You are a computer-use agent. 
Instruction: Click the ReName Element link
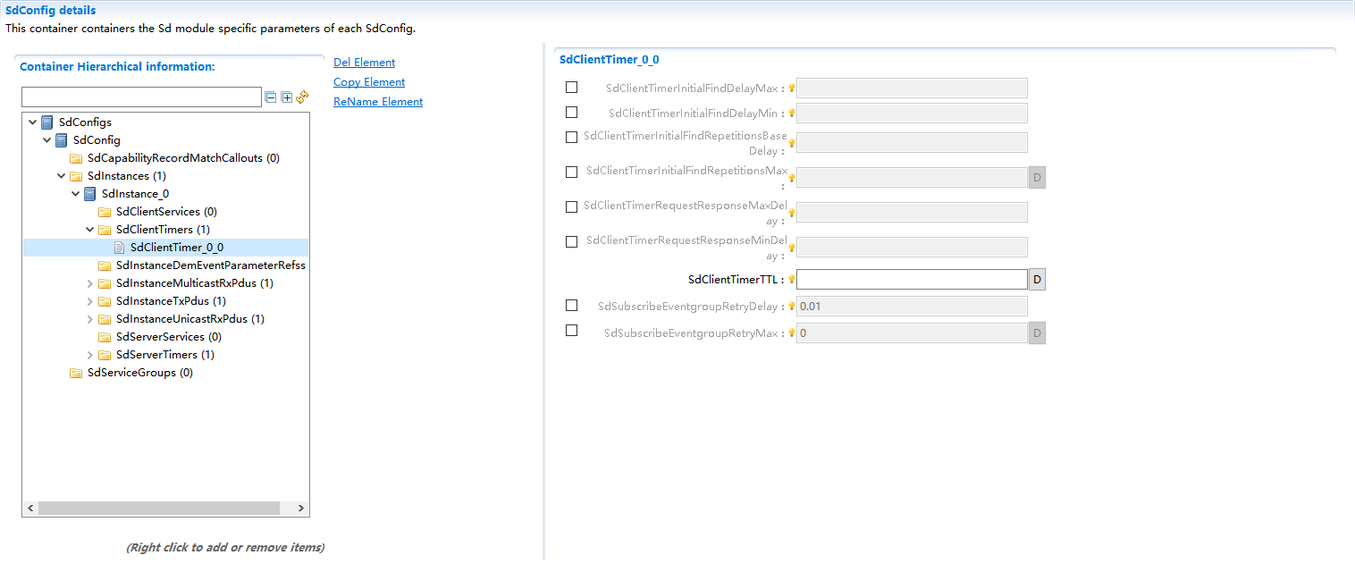click(x=377, y=101)
